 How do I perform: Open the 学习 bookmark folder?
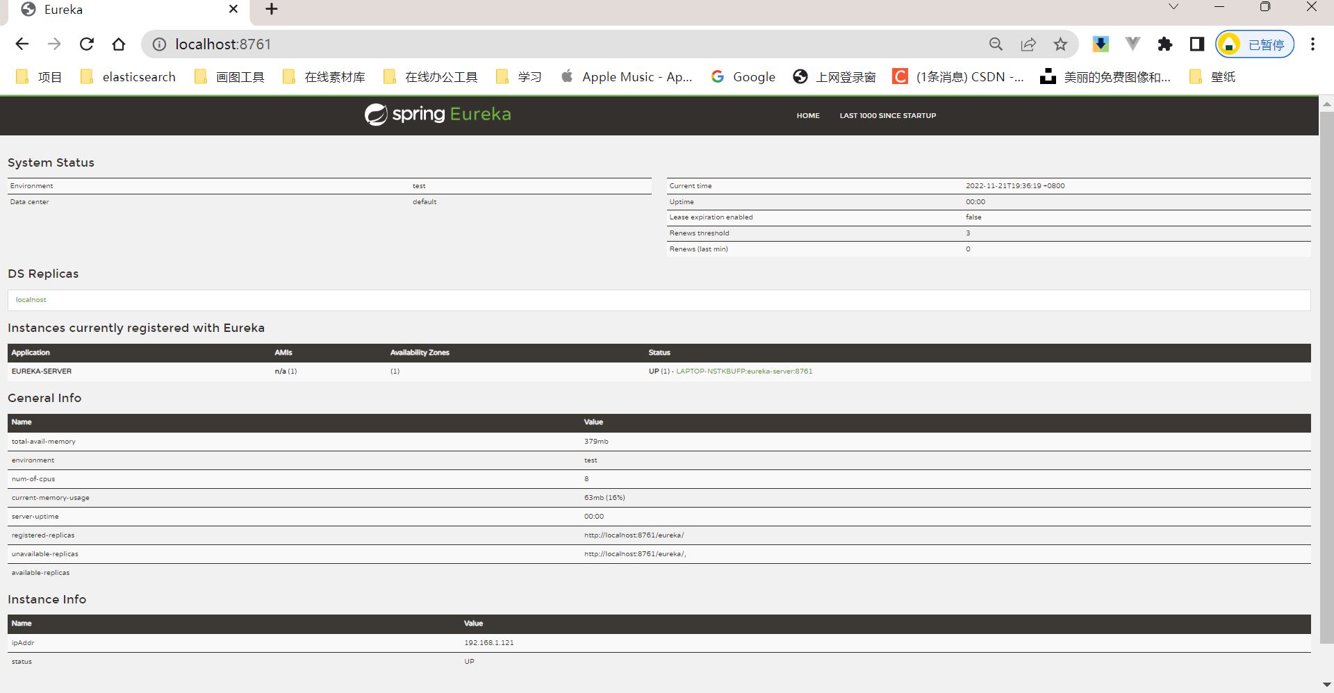[519, 77]
